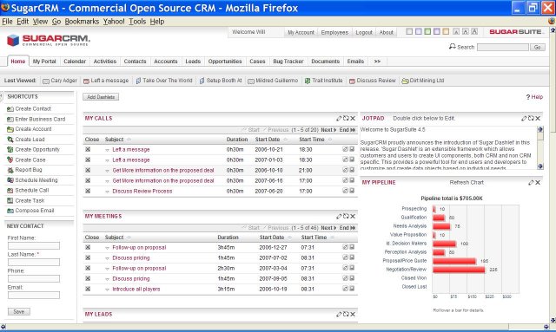The width and height of the screenshot is (556, 332).
Task: Refresh the My Meetings dashlet
Action: pos(346,216)
